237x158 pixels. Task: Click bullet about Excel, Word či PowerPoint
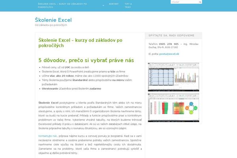tap(83, 71)
